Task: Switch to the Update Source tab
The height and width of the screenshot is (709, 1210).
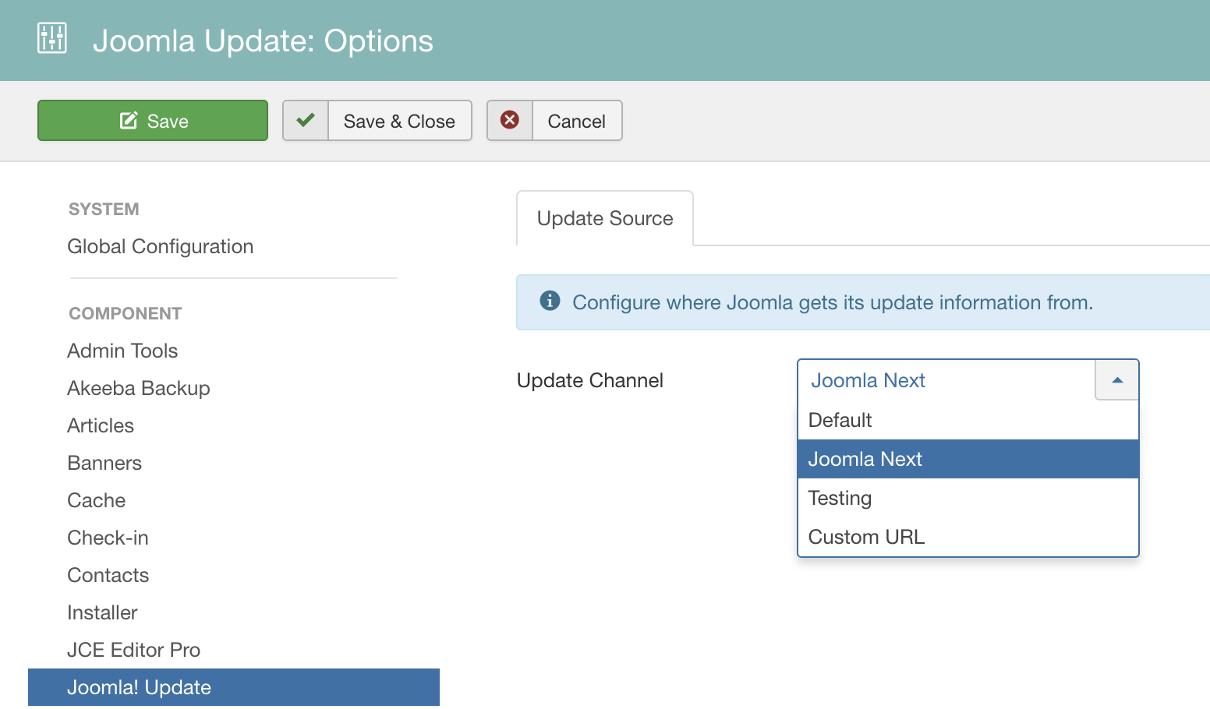Action: coord(605,218)
